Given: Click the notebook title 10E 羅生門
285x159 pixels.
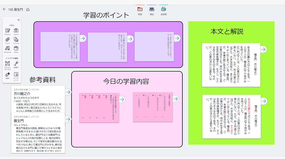Looking at the screenshot, I should click(x=16, y=9).
